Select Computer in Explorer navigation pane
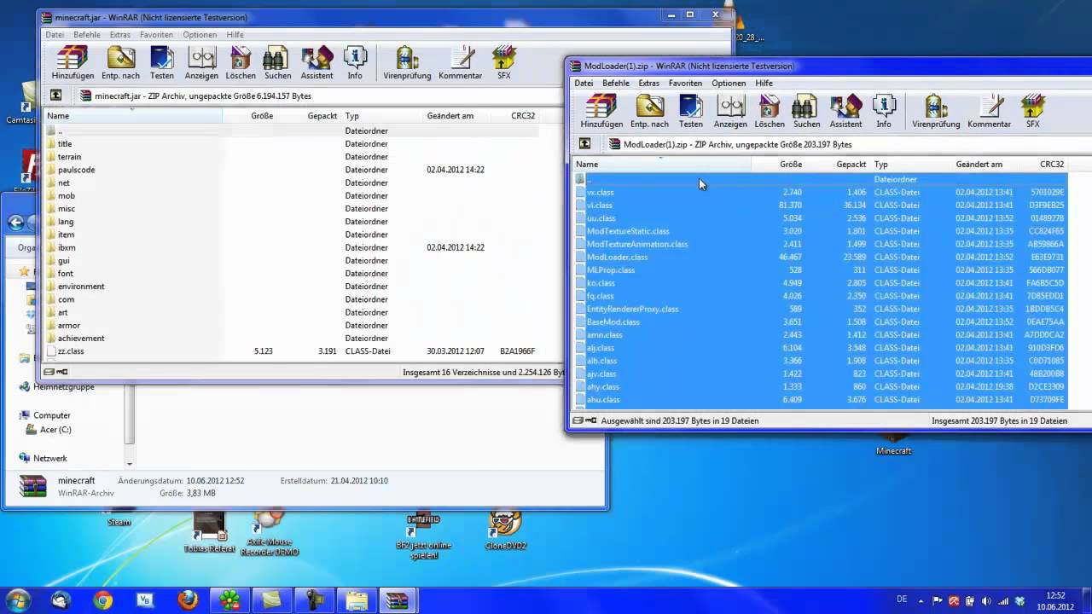 pos(52,415)
